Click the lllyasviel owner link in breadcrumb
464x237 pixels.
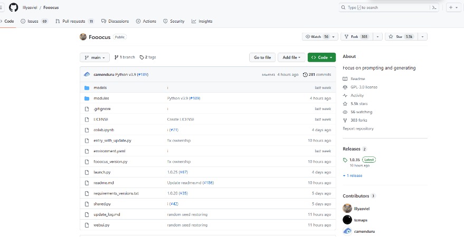[30, 8]
